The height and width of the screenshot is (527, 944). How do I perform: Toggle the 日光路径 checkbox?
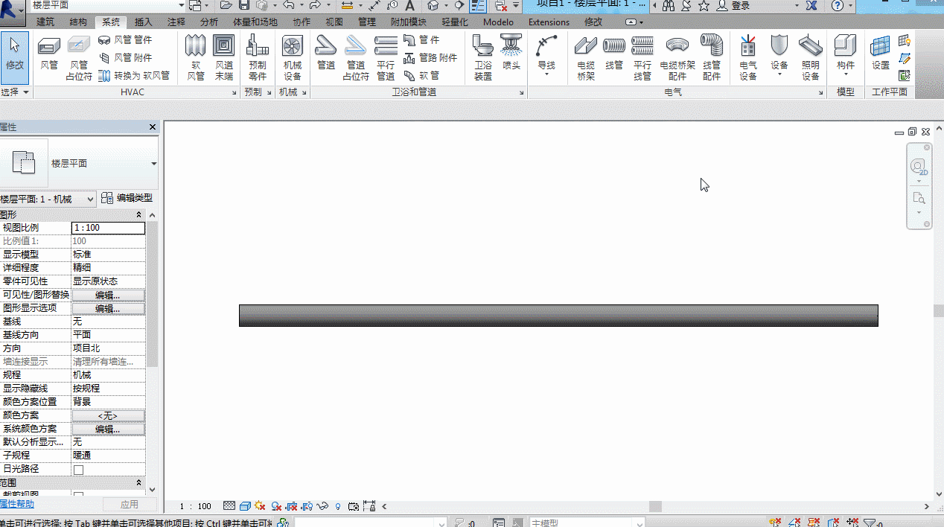coord(78,470)
